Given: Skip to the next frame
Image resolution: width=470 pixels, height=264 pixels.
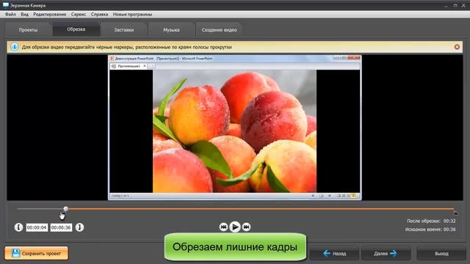Looking at the screenshot, I should click(247, 227).
